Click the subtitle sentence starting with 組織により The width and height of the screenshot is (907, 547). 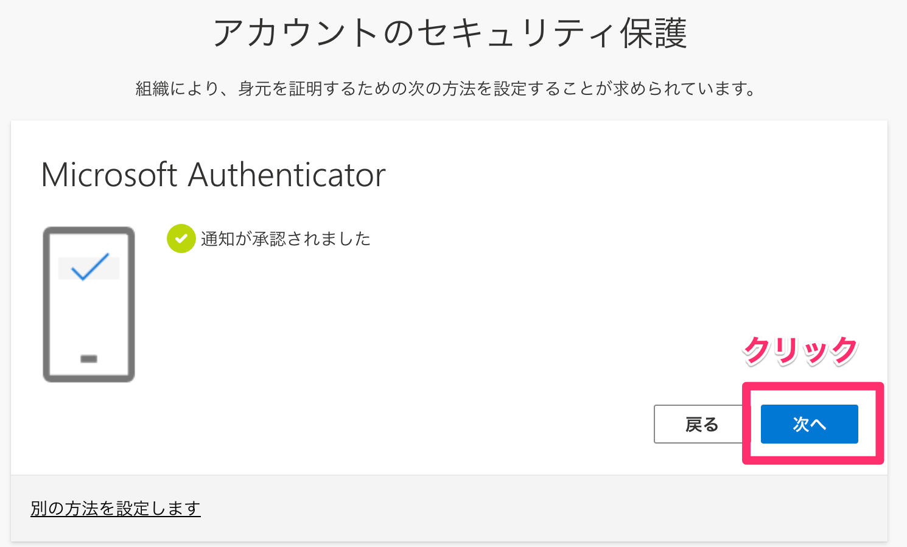[x=446, y=89]
